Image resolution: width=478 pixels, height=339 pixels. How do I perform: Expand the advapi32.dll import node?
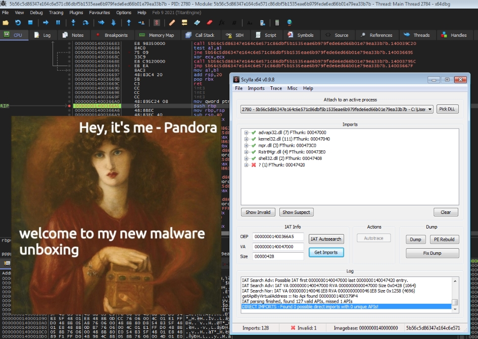246,133
